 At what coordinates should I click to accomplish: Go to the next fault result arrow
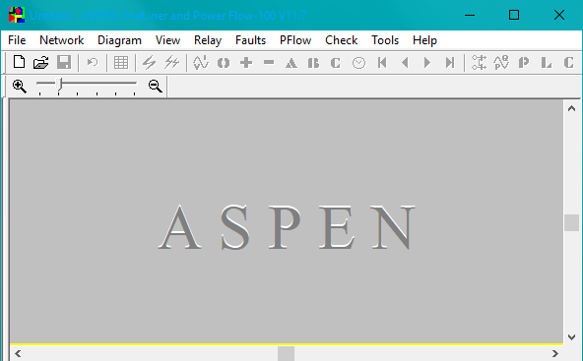(x=427, y=62)
